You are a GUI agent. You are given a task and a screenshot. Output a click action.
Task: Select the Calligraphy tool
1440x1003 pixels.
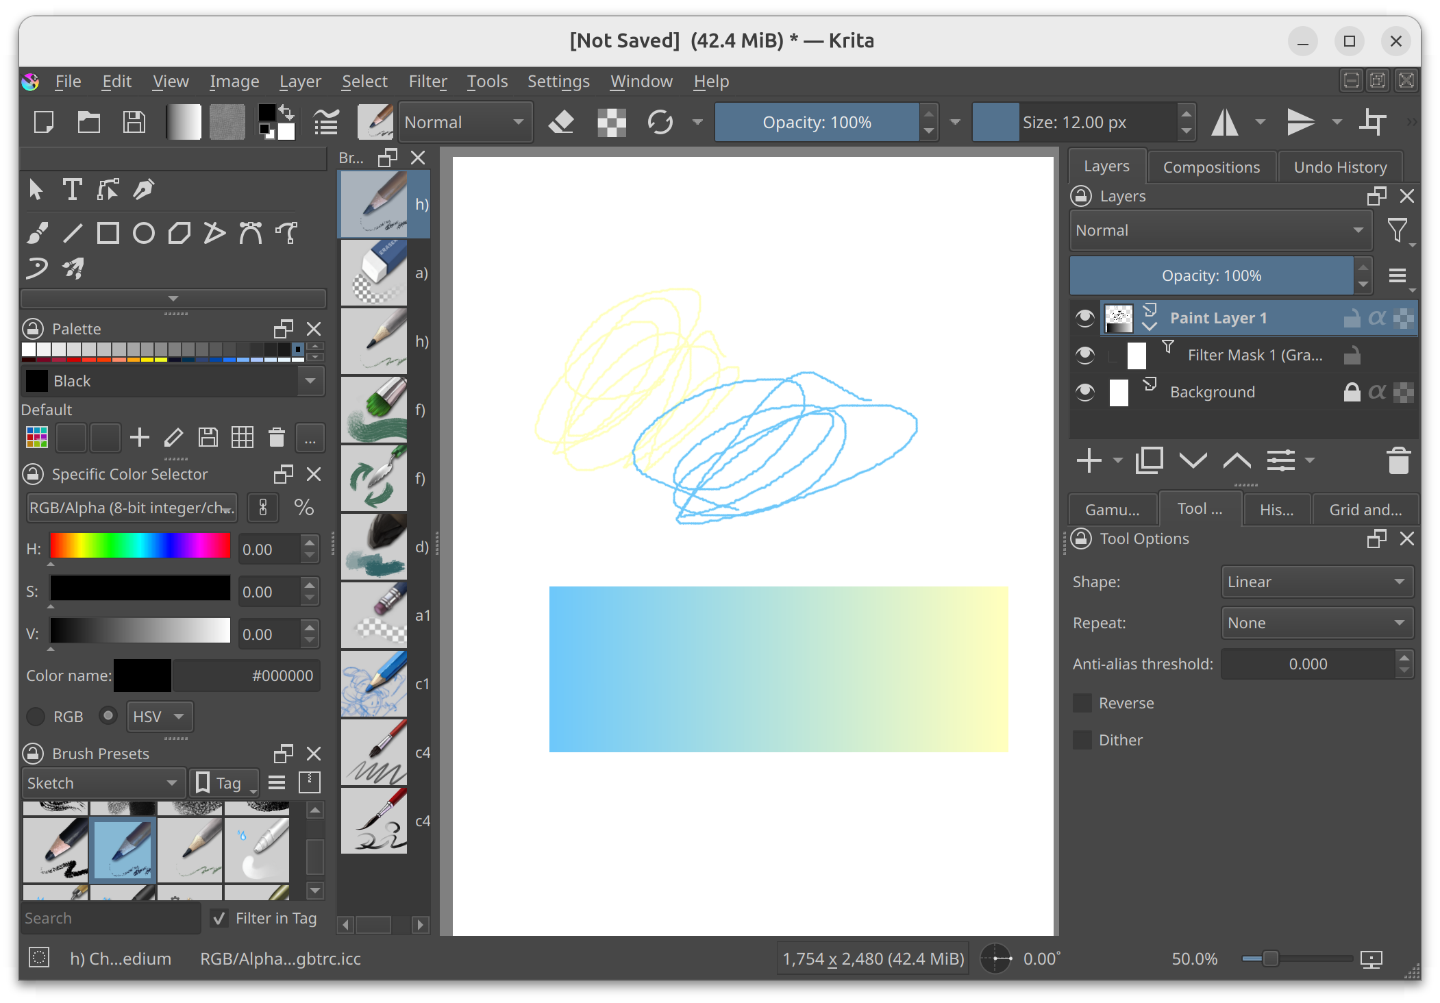coord(143,190)
